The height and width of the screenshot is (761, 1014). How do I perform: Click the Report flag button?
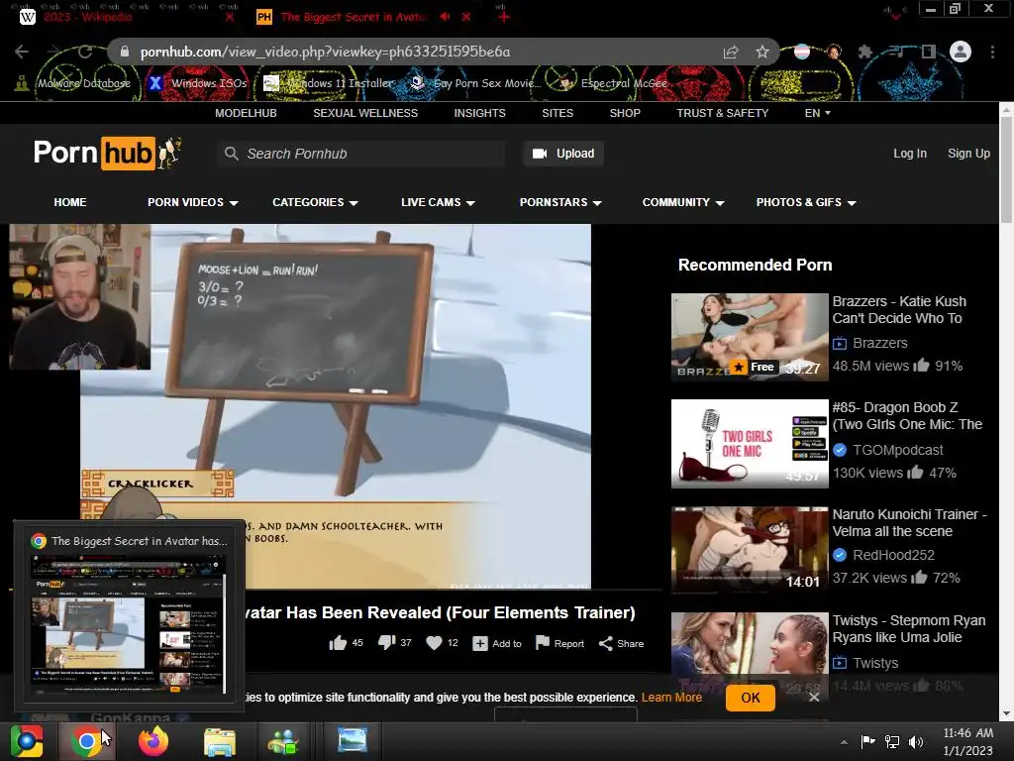560,642
